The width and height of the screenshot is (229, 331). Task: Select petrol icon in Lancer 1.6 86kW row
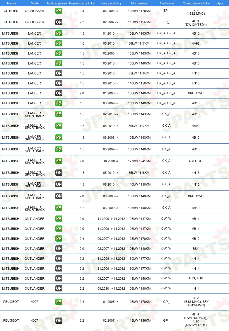59,43
